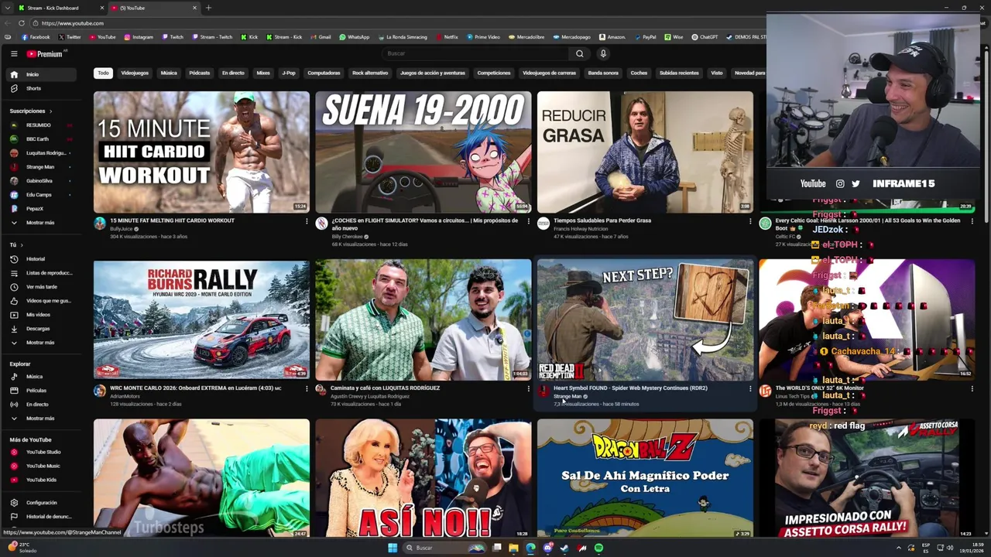
Task: Open the Tú section chevron
Action: 22,244
